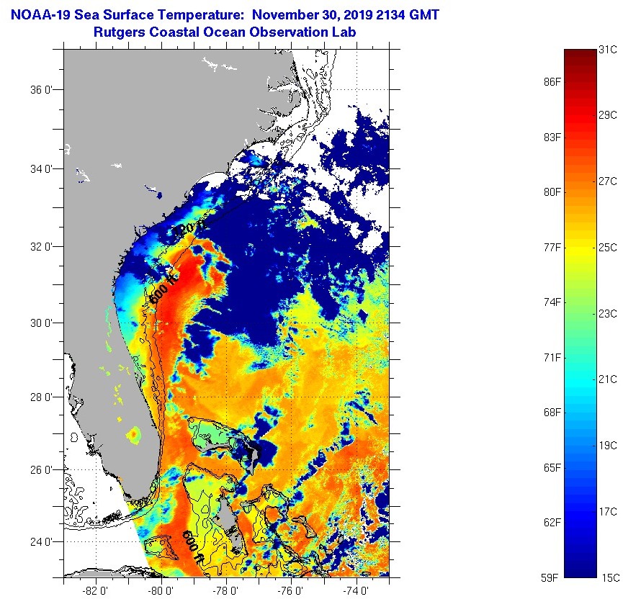Image resolution: width=623 pixels, height=599 pixels.
Task: Select the 77F Fahrenheit scale label
Action: [x=552, y=247]
